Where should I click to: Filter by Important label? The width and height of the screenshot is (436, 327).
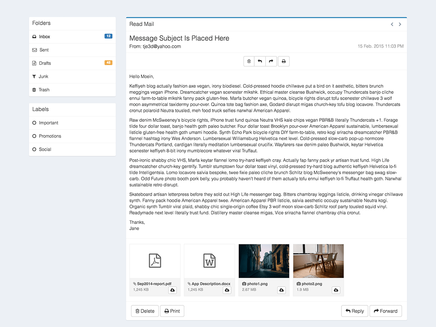[72, 123]
